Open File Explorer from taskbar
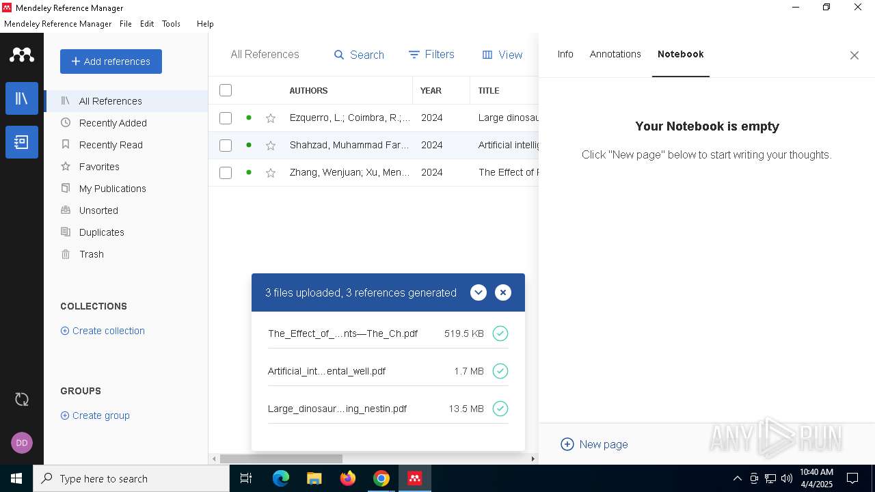 (x=314, y=478)
